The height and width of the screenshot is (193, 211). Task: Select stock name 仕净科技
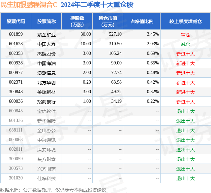[x=46, y=178]
